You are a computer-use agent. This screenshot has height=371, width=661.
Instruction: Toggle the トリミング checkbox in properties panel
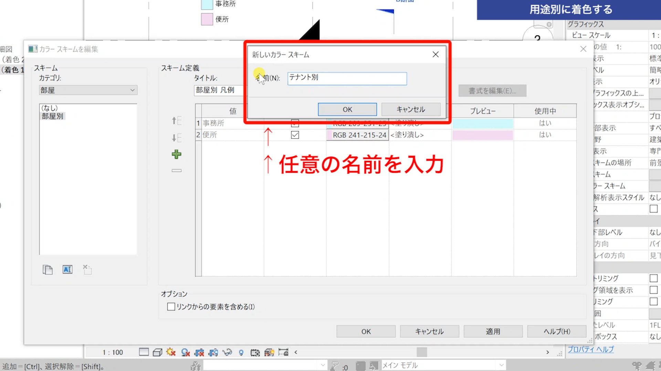(x=653, y=278)
